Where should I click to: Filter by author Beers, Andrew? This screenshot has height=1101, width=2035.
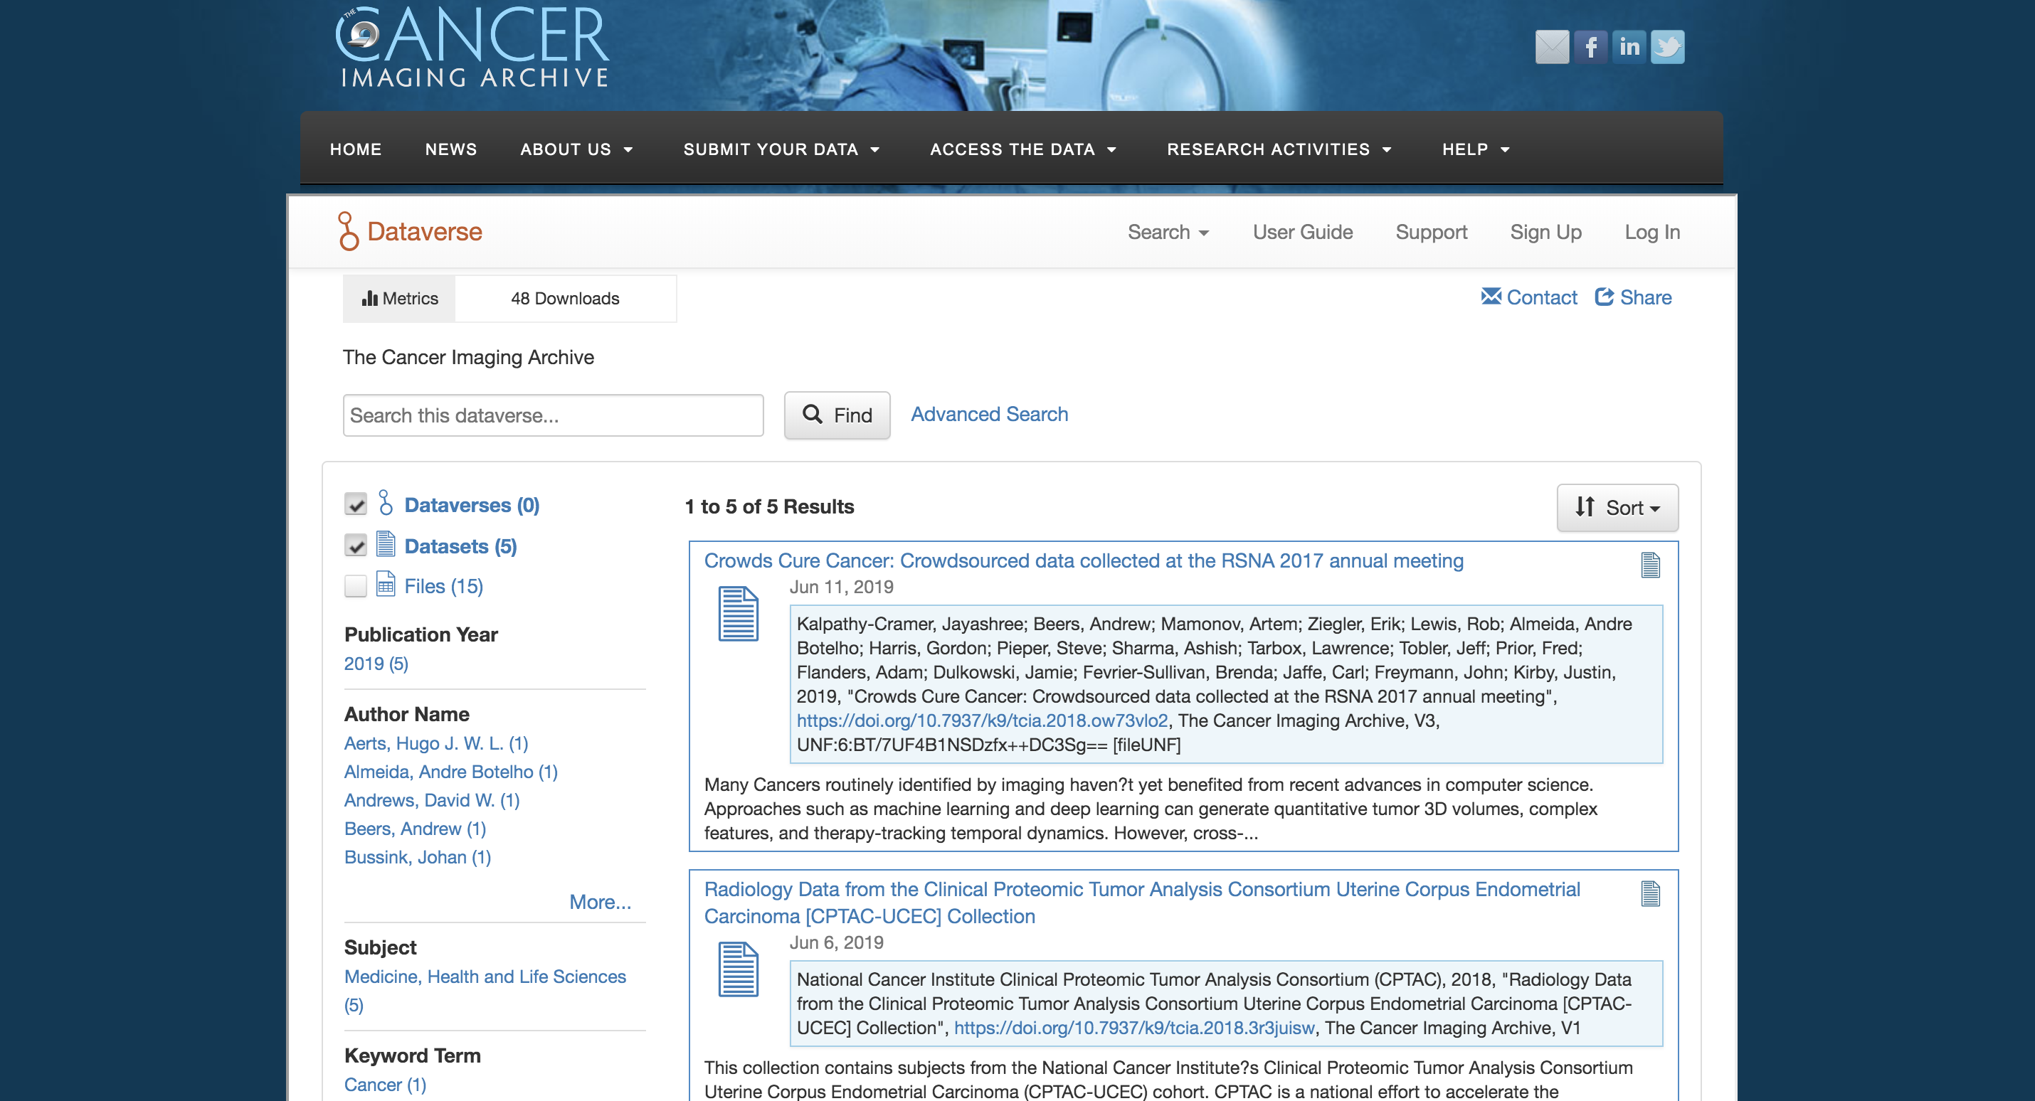click(x=416, y=829)
